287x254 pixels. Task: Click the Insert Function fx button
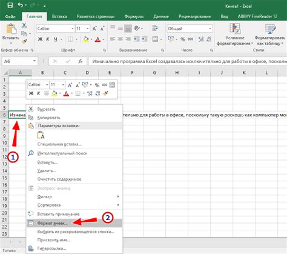(81, 61)
